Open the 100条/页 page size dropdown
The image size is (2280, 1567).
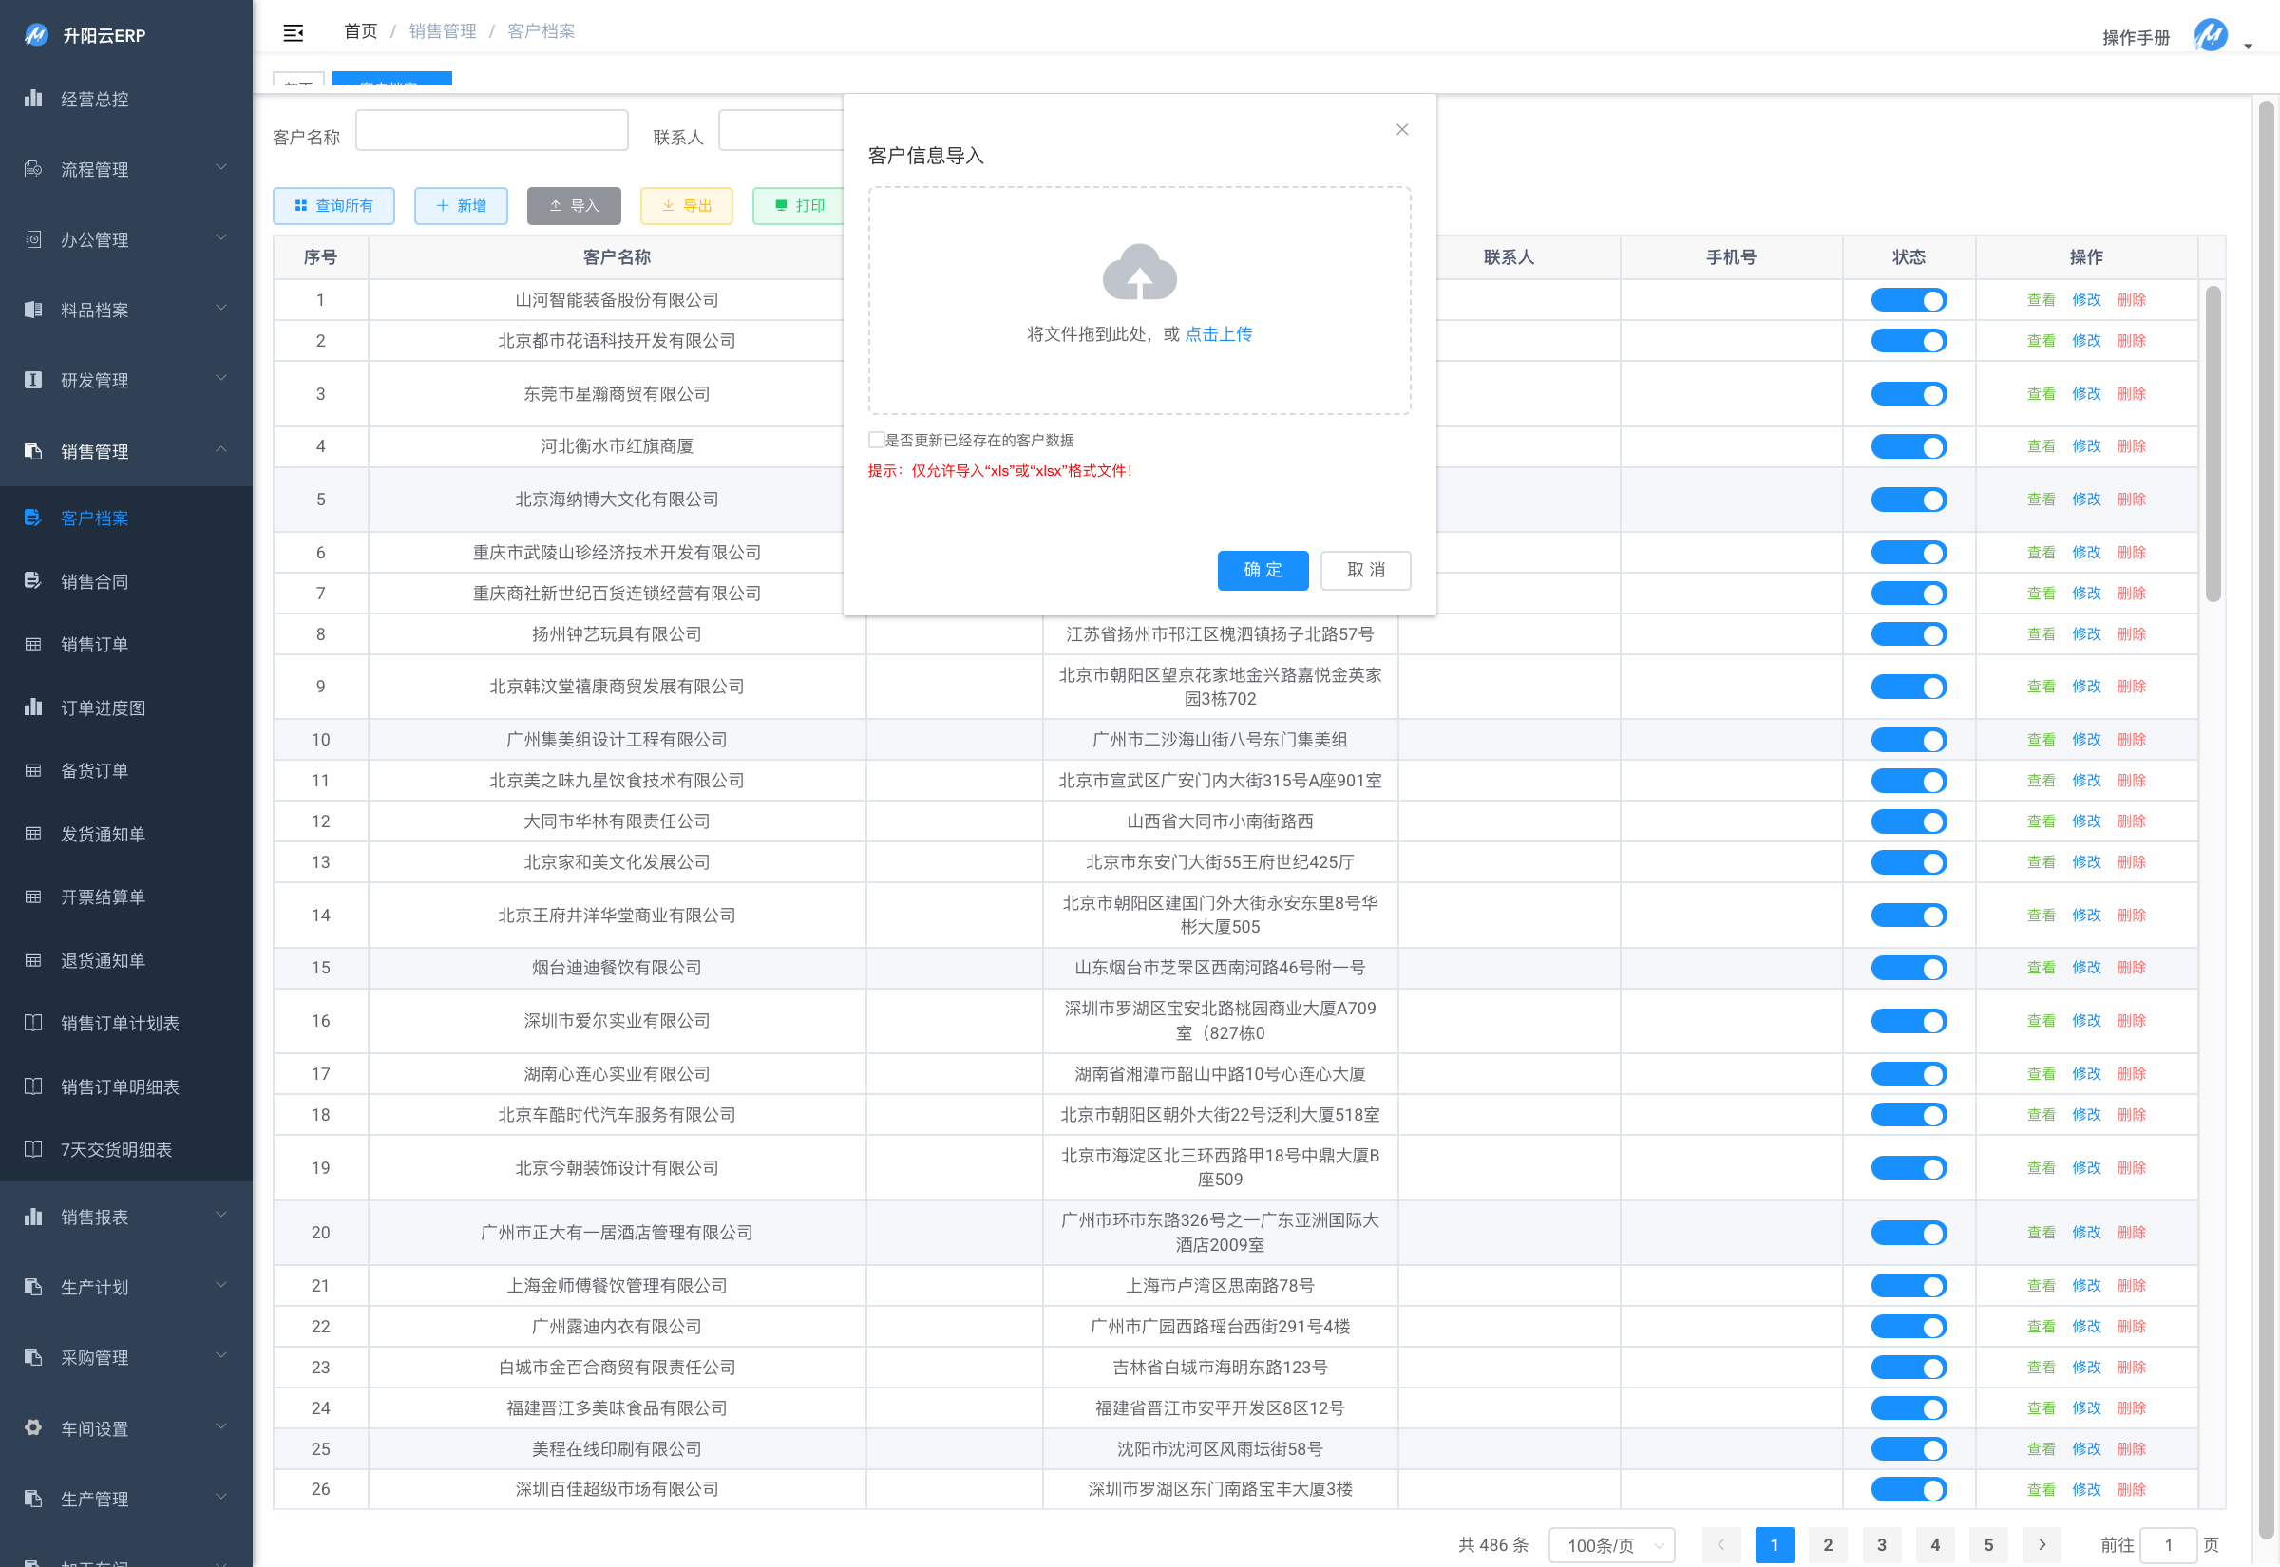(1611, 1544)
